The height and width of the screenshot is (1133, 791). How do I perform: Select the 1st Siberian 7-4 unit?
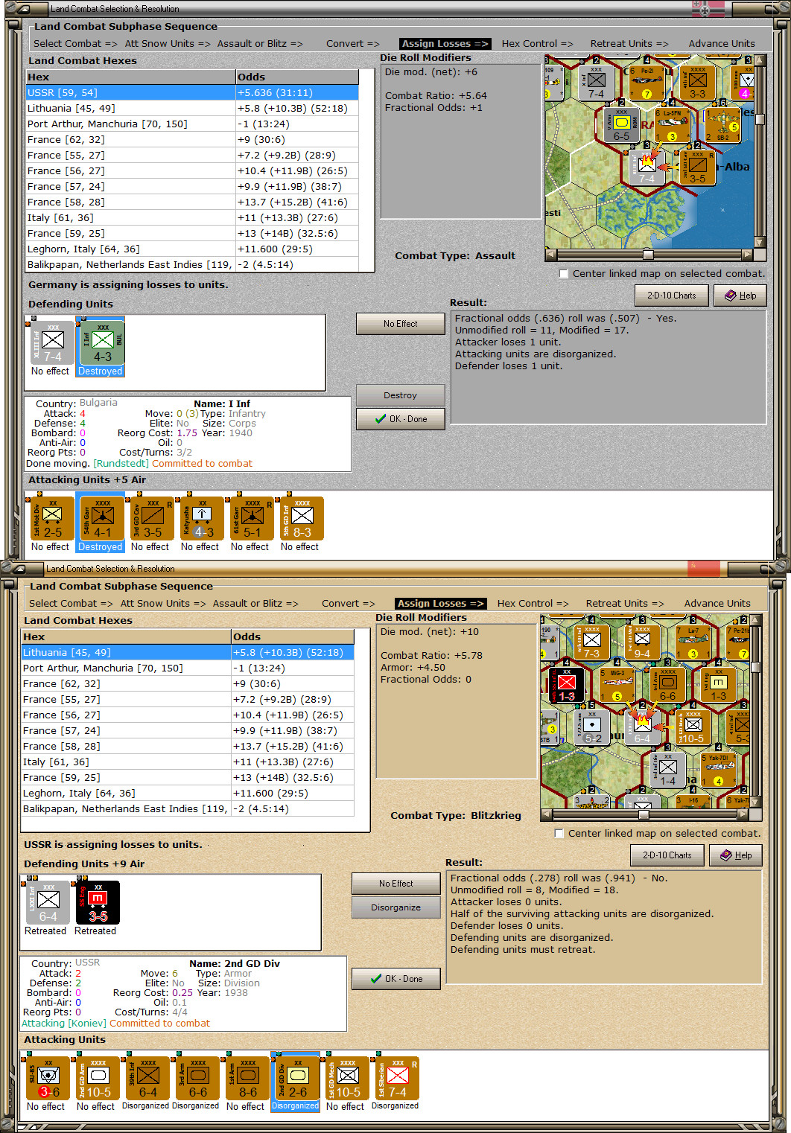point(397,1078)
